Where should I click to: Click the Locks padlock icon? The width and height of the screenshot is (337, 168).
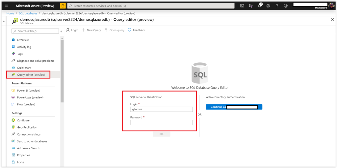point(13,162)
